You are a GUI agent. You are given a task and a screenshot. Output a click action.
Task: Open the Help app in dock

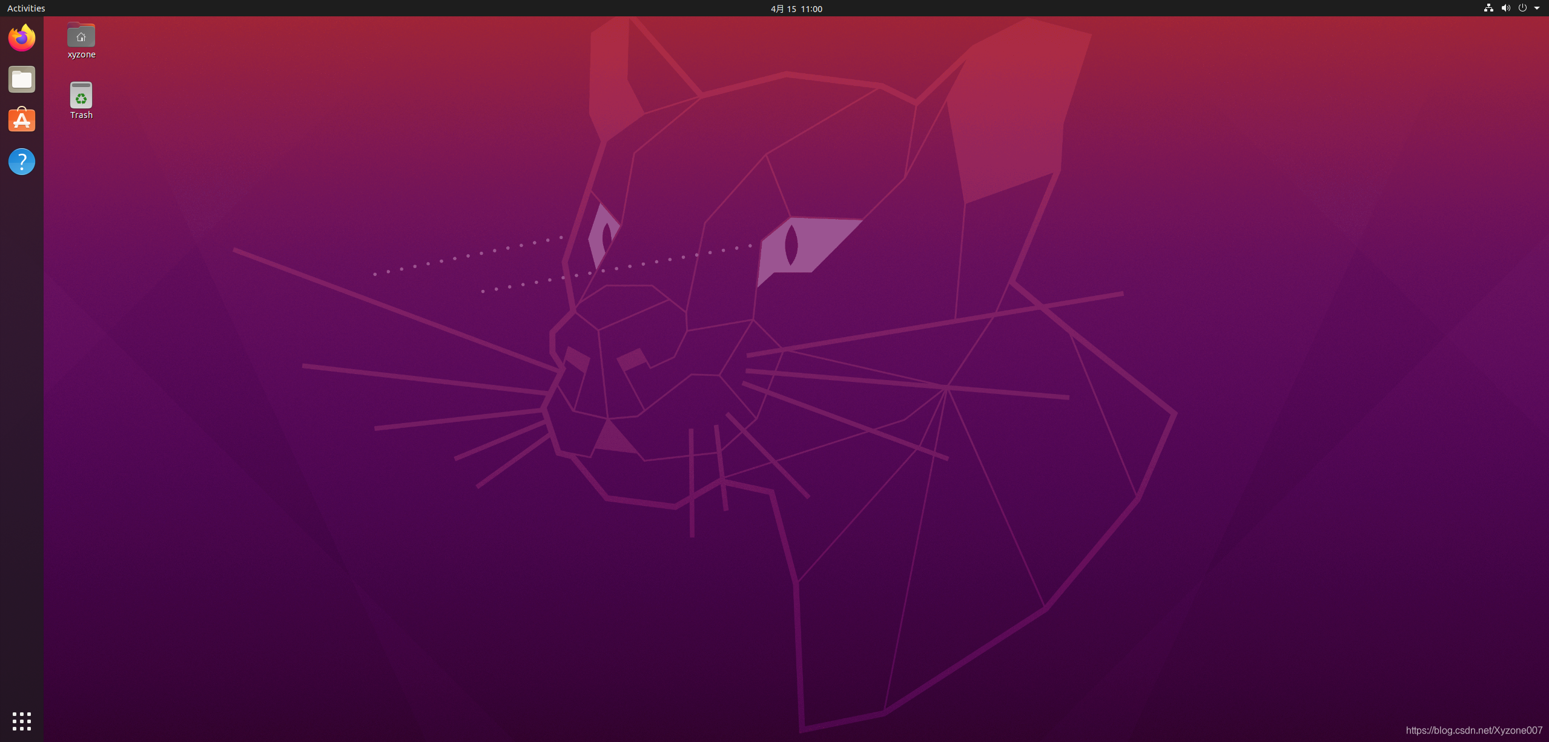22,162
